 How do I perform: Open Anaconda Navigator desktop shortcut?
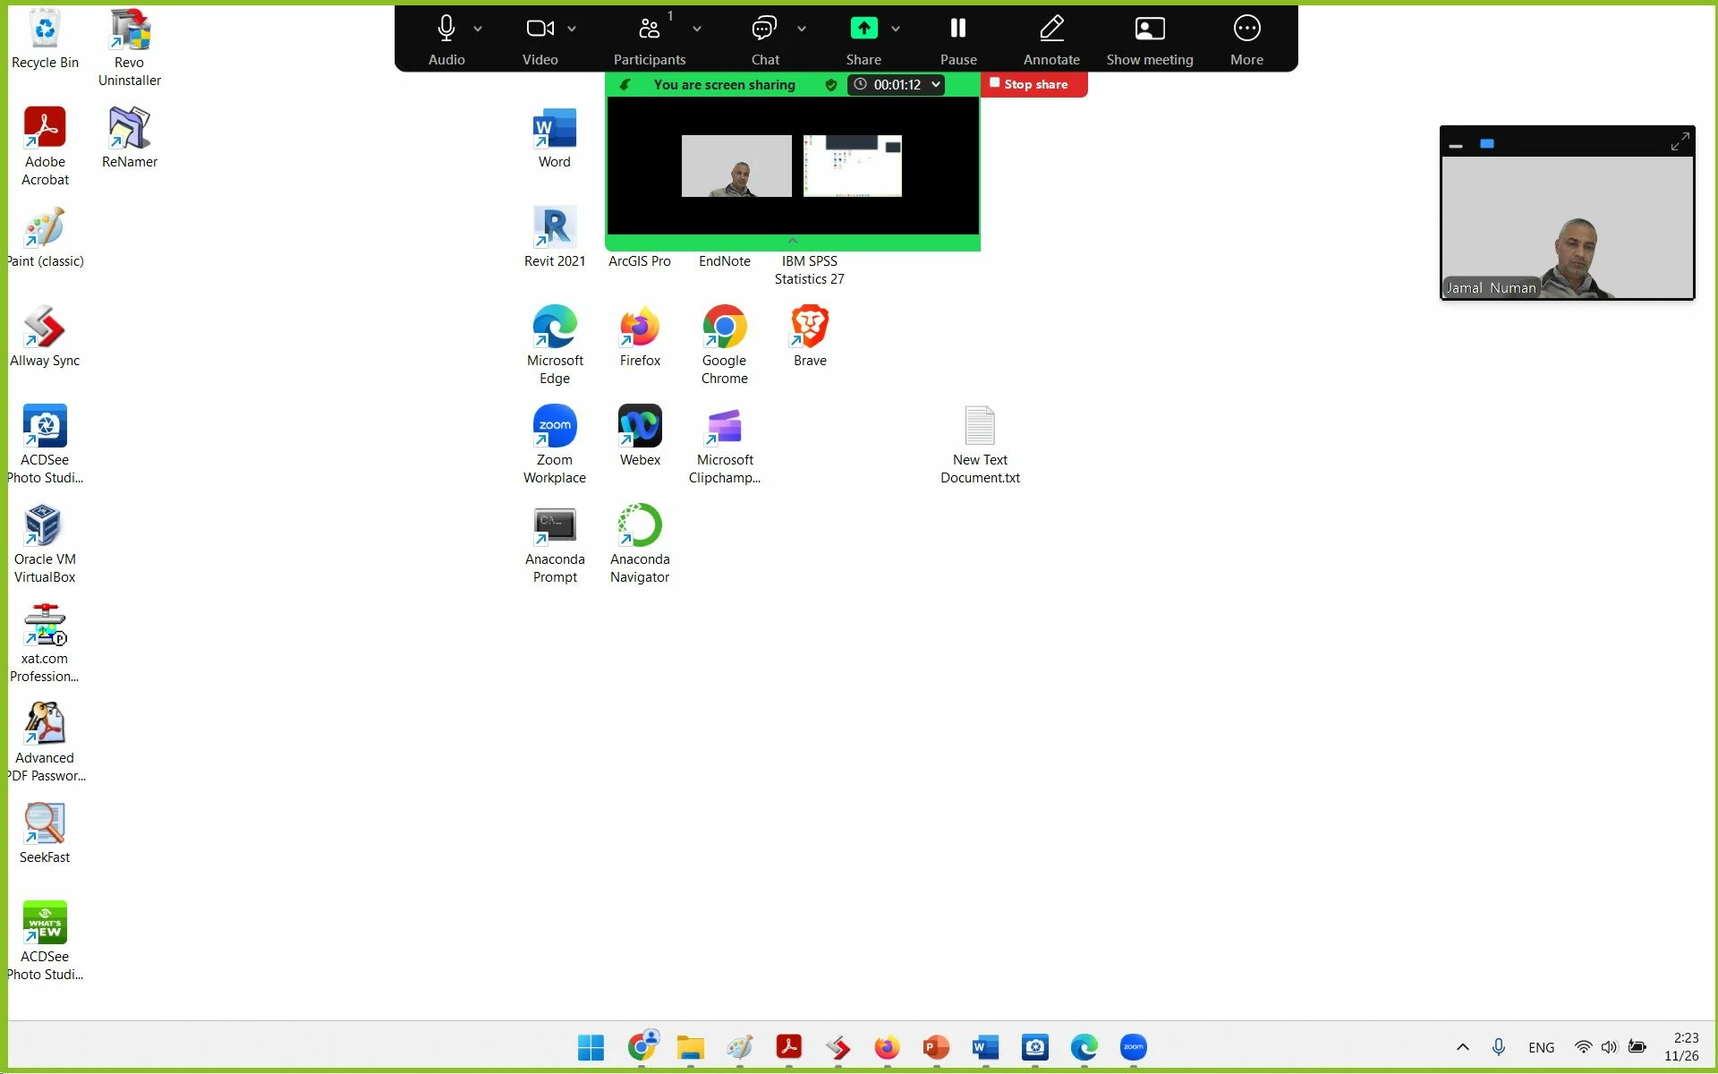pyautogui.click(x=640, y=526)
